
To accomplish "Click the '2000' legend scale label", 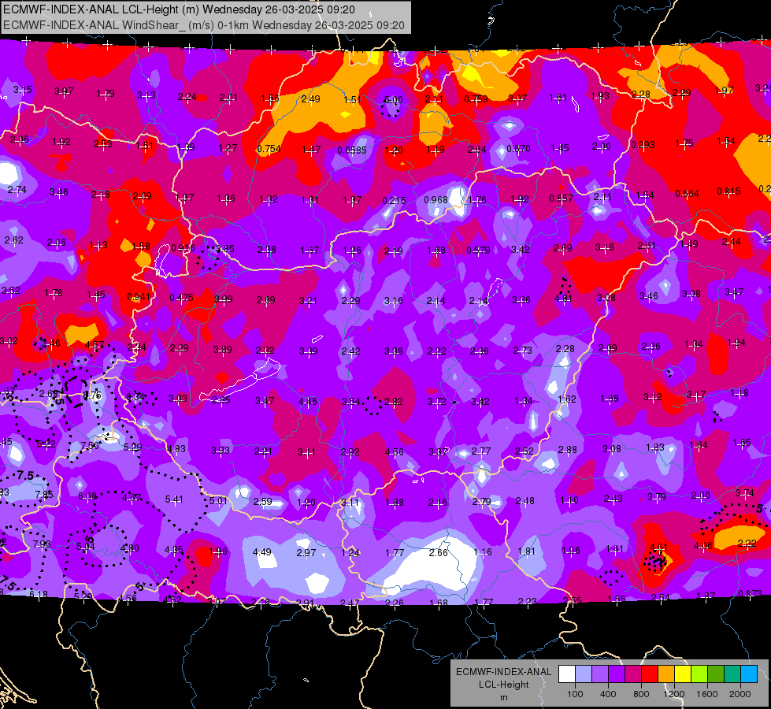I will pos(739,694).
